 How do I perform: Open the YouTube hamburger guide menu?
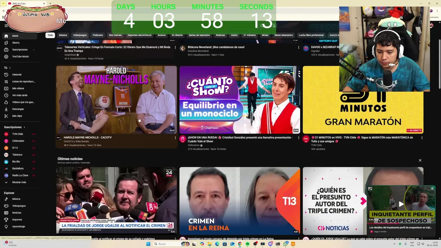click(6, 25)
